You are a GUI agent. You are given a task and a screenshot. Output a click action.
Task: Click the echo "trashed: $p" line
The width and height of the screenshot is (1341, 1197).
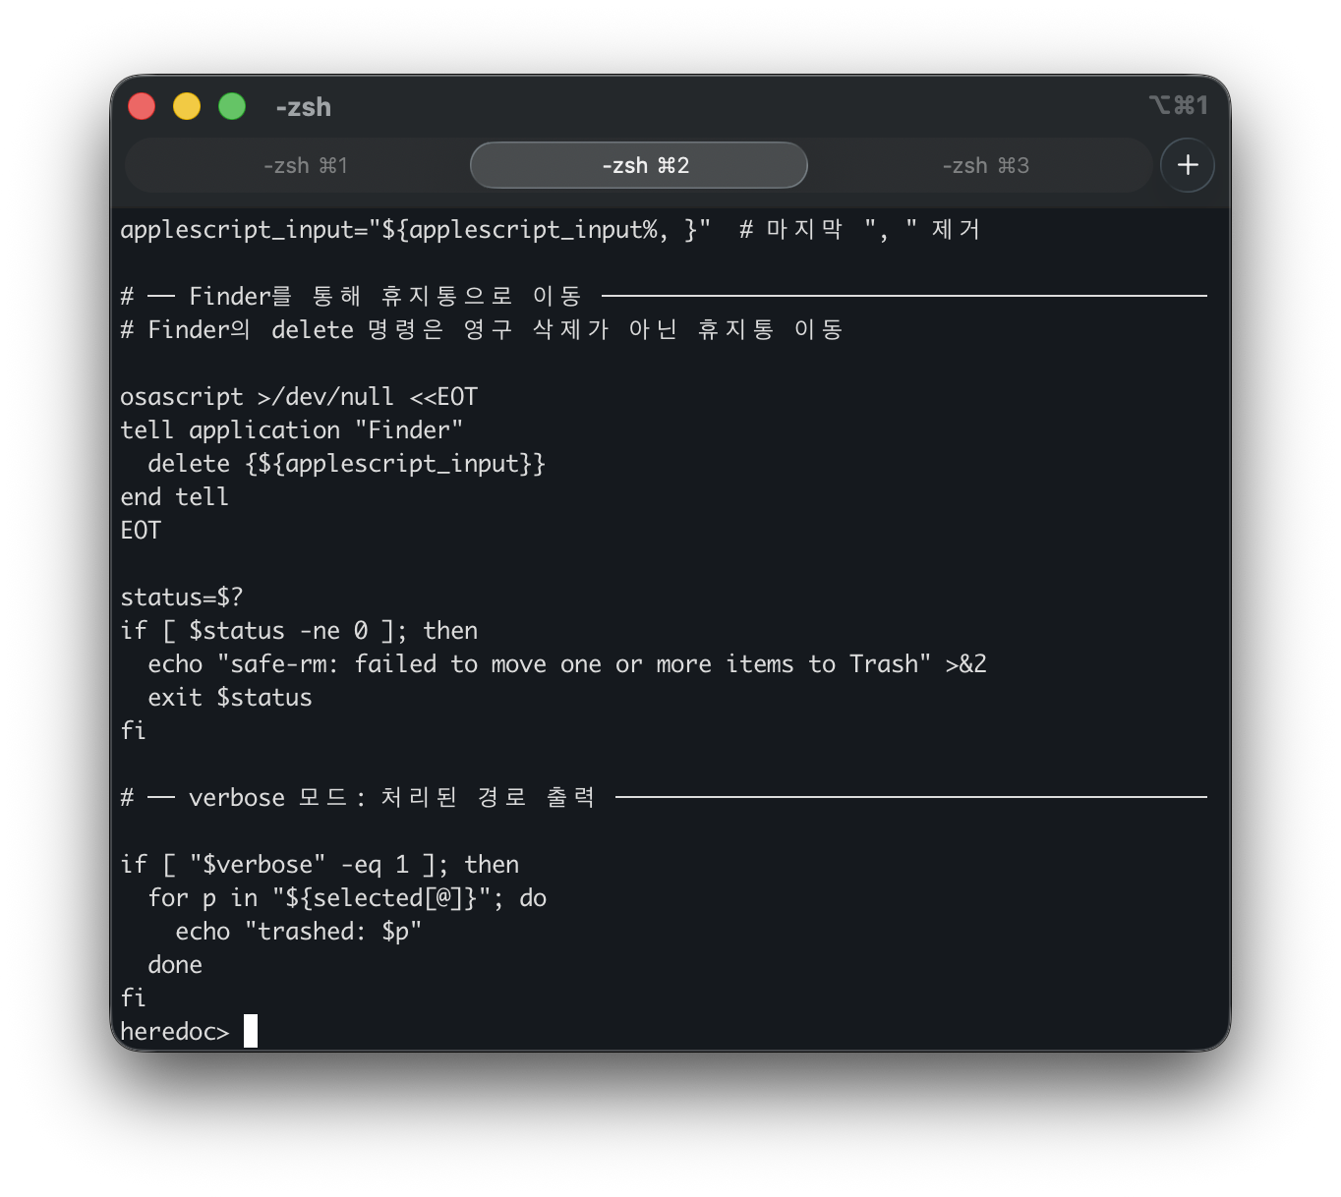[x=298, y=932]
